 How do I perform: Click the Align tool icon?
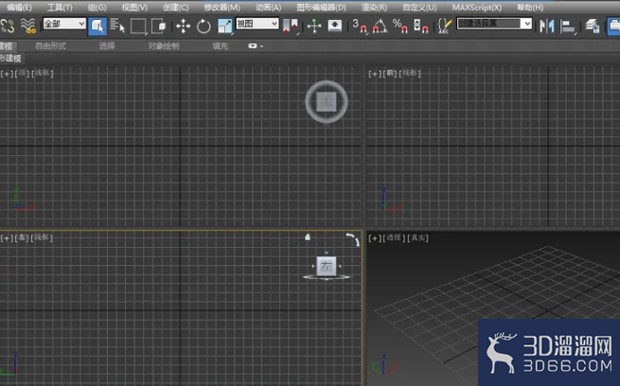point(568,26)
